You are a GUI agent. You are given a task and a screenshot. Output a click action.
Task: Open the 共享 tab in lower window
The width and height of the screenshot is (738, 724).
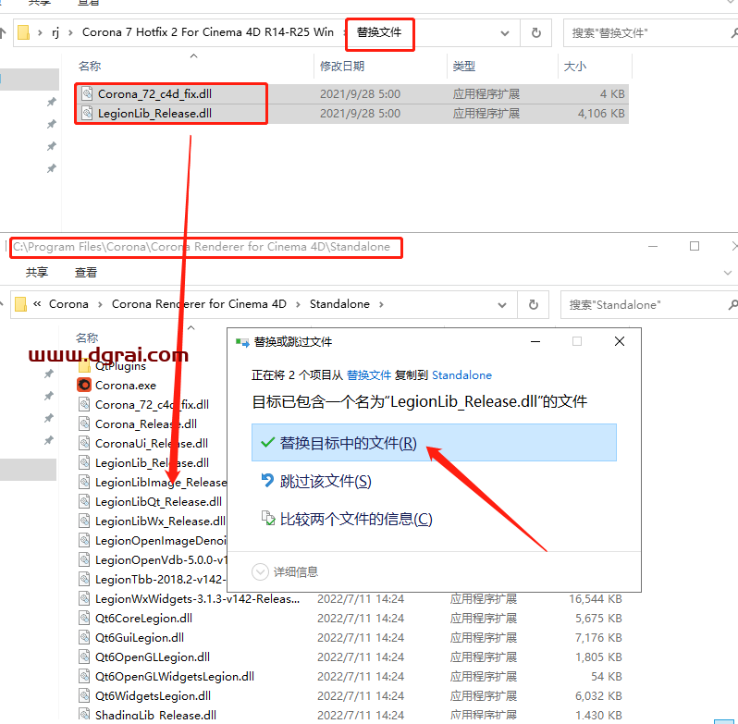(37, 273)
